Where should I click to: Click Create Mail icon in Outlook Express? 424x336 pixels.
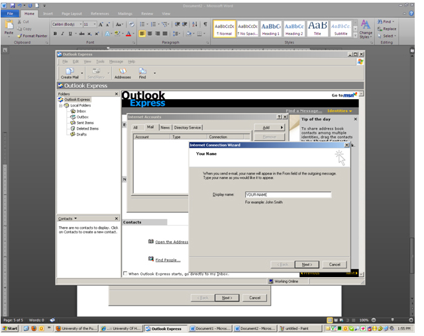click(x=70, y=73)
